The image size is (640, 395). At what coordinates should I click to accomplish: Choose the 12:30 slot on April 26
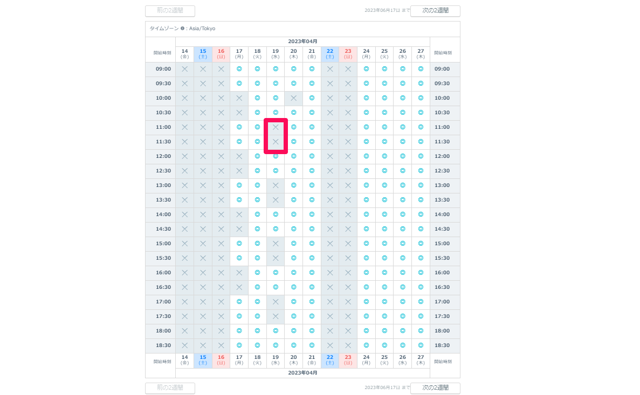[x=402, y=171]
